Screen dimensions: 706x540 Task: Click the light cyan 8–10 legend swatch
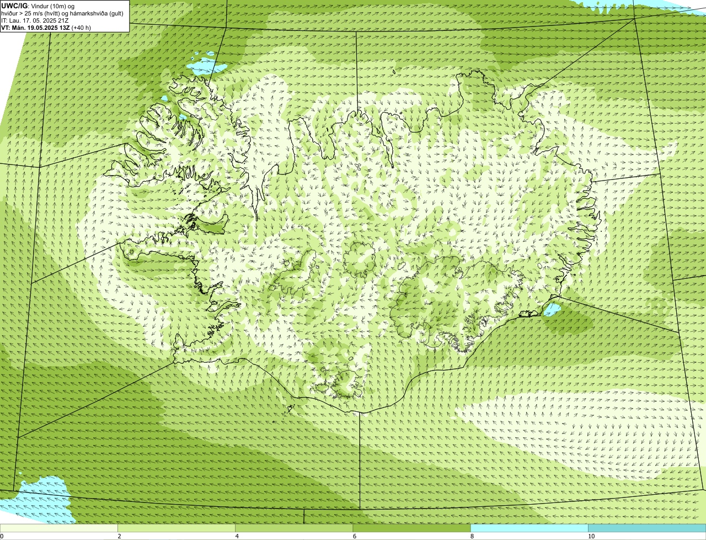tap(529, 528)
